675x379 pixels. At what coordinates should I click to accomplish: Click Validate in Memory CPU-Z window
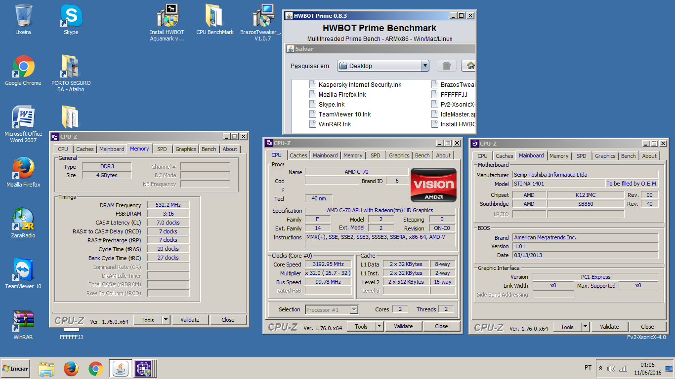[190, 320]
